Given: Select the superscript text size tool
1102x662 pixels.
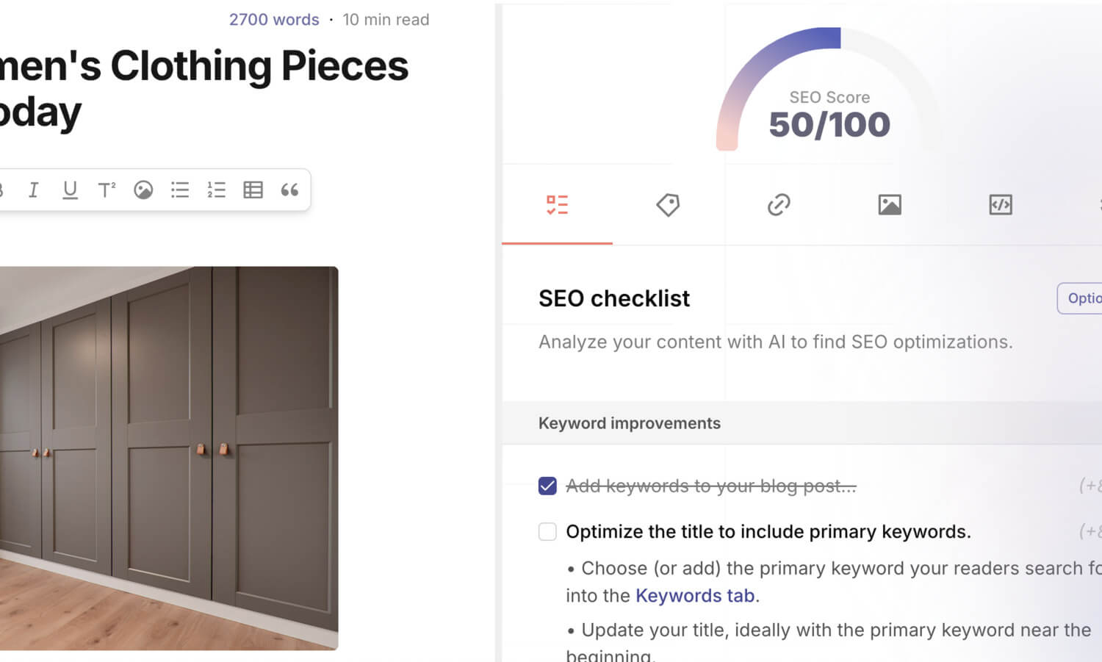Looking at the screenshot, I should tap(107, 190).
